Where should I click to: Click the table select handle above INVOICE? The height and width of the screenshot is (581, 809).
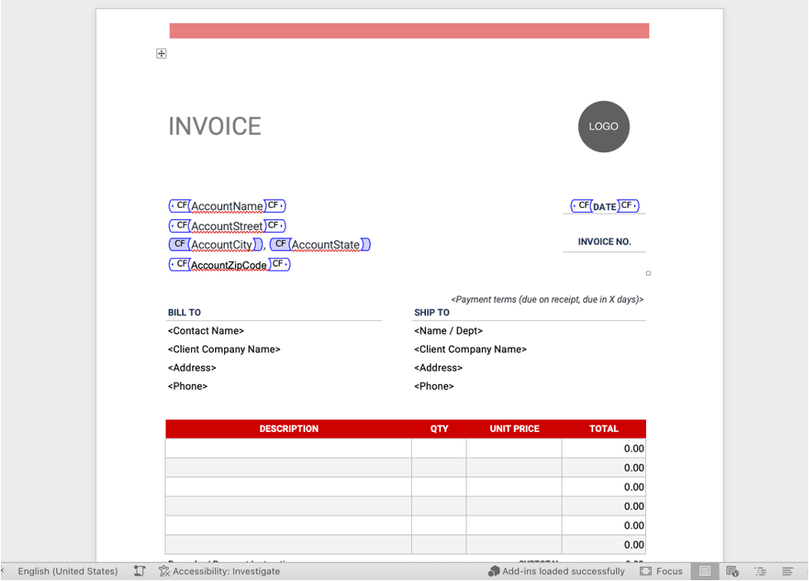point(161,53)
